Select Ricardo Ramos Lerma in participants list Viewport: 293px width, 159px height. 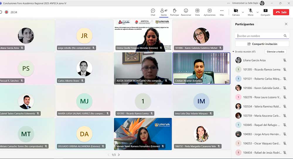(262, 69)
